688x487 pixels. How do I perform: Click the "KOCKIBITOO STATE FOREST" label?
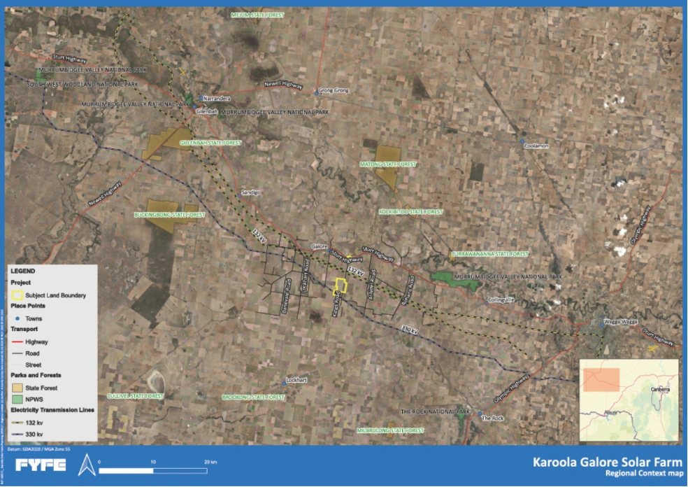(x=411, y=212)
